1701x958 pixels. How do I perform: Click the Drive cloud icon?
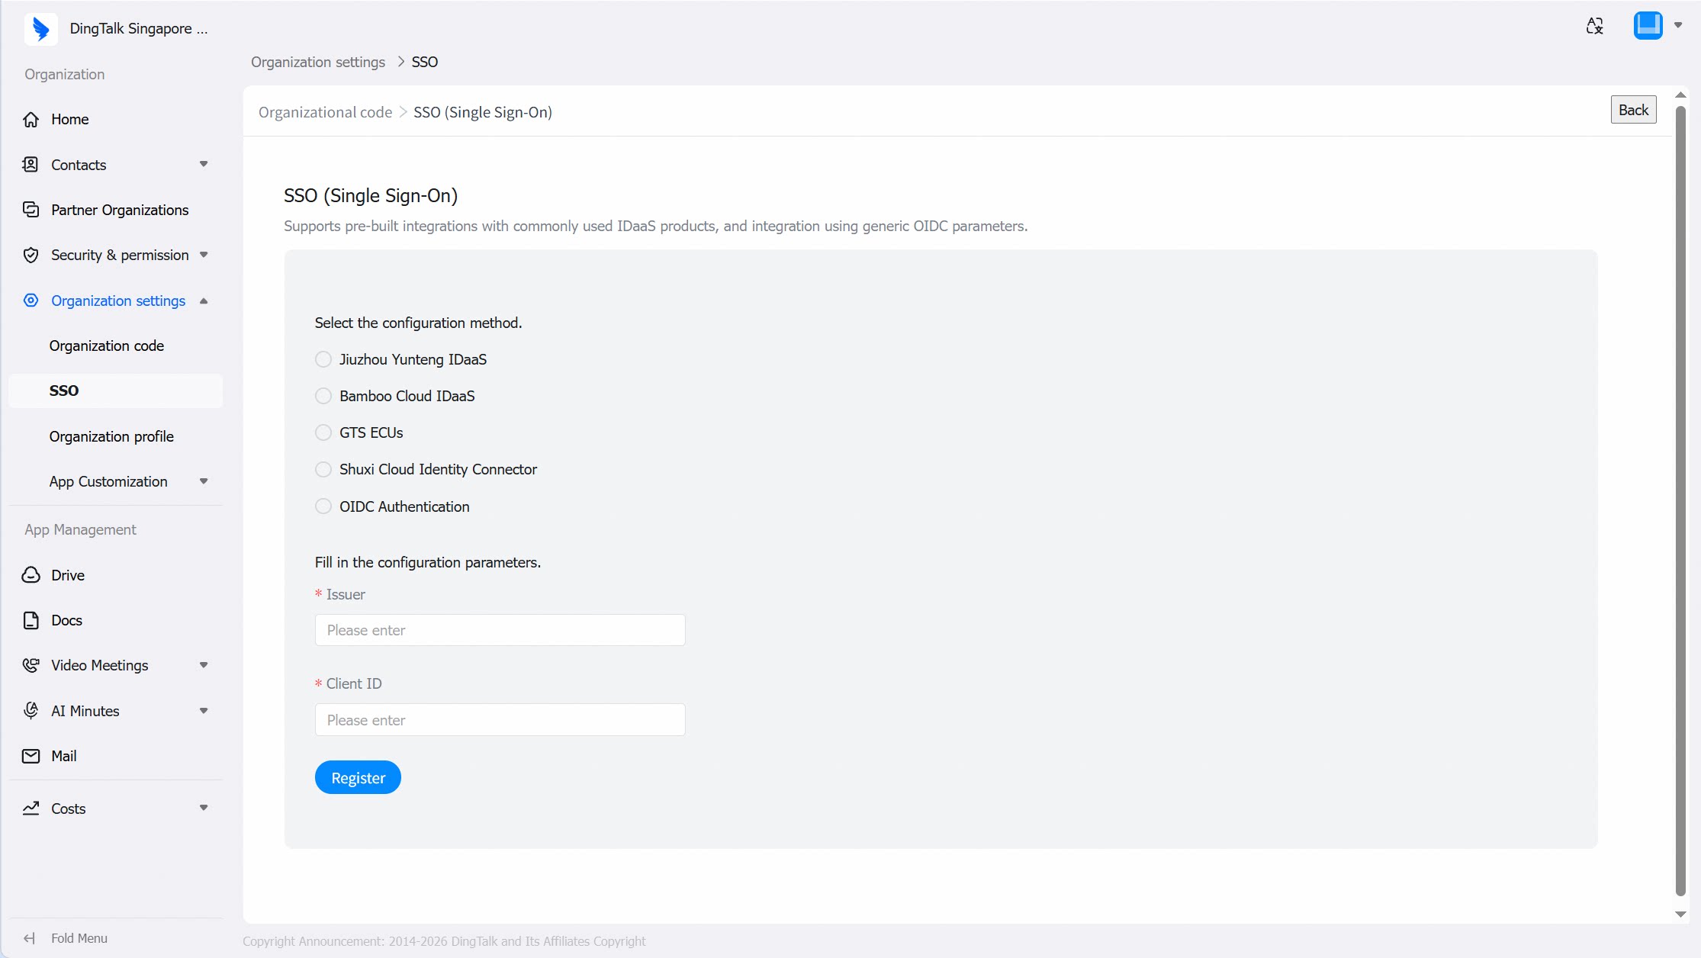click(x=31, y=575)
